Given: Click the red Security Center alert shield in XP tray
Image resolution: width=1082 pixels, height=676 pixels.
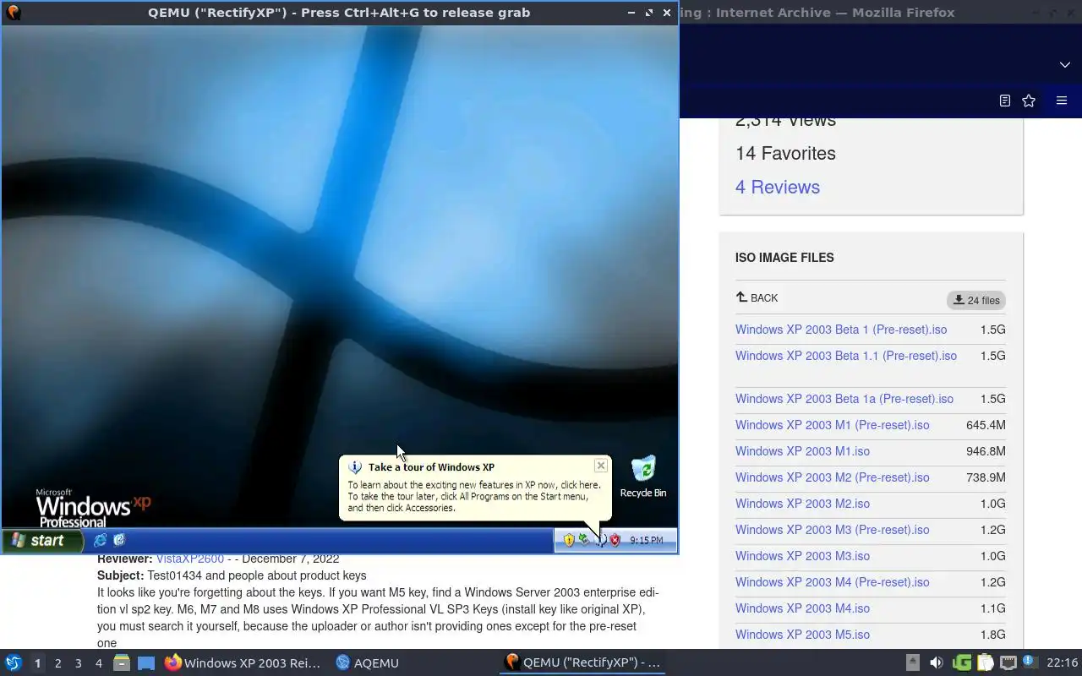Looking at the screenshot, I should pyautogui.click(x=615, y=540).
